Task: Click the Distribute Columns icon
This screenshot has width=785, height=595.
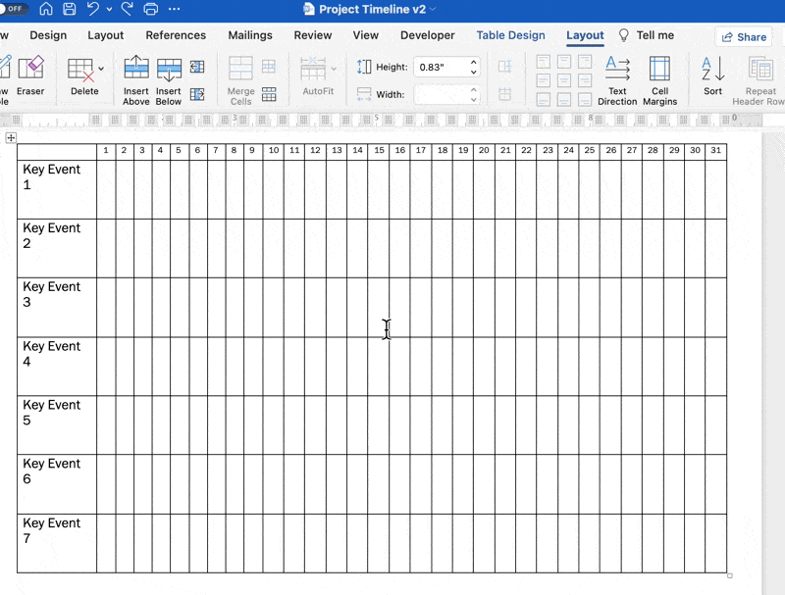Action: [504, 94]
